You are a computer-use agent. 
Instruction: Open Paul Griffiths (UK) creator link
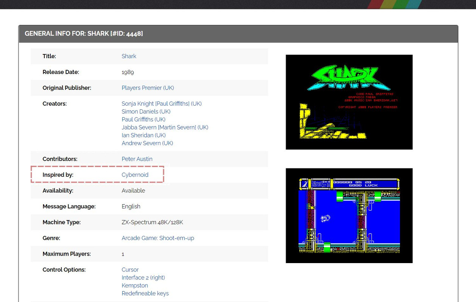click(x=143, y=120)
